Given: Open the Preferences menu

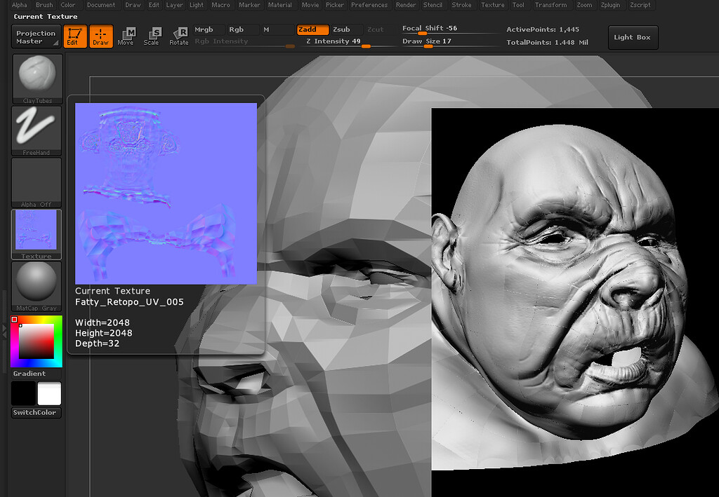Looking at the screenshot, I should click(x=370, y=5).
